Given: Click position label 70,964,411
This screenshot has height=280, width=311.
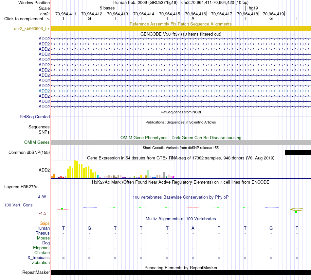Looking at the screenshot, I should [66, 14].
